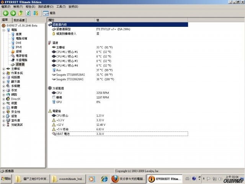Click the Database tree item icon

point(8,120)
